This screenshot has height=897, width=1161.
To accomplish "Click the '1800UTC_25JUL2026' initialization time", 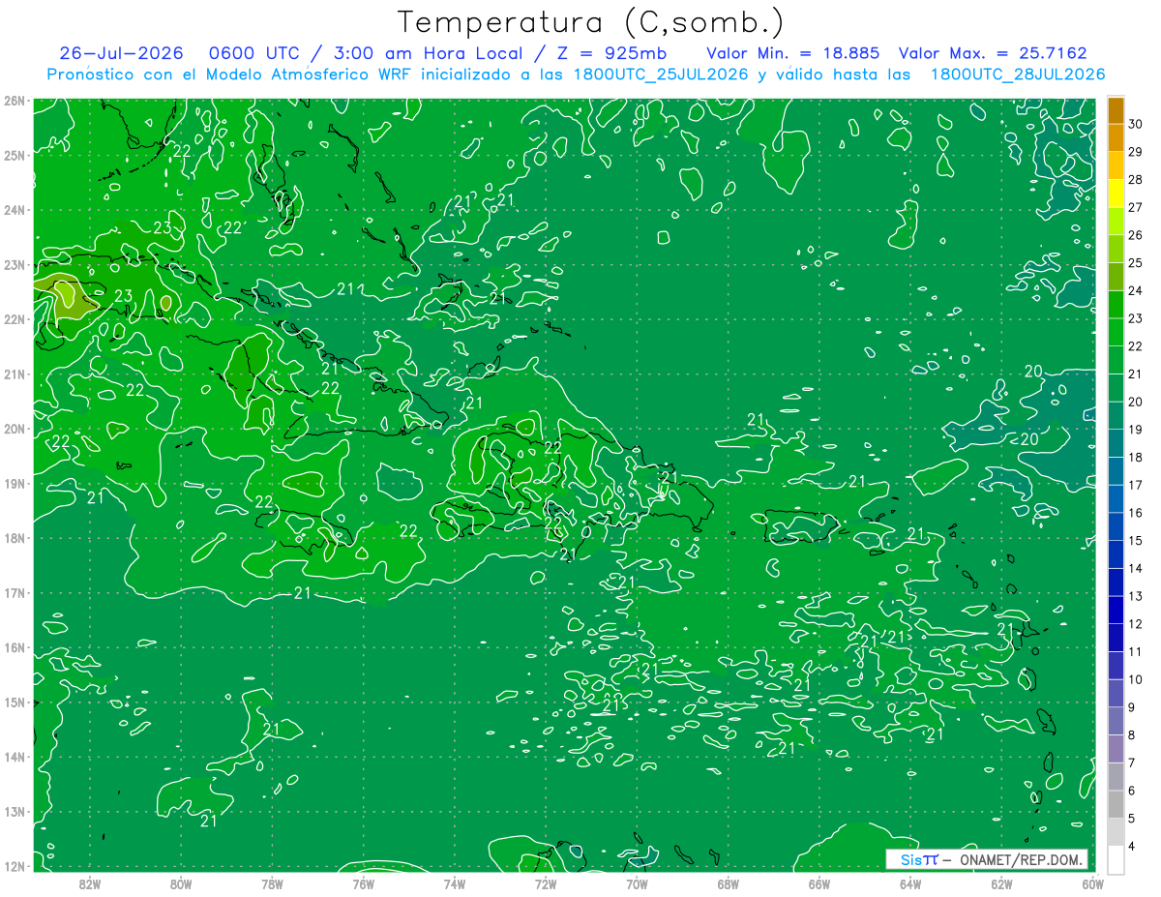I will [x=661, y=75].
